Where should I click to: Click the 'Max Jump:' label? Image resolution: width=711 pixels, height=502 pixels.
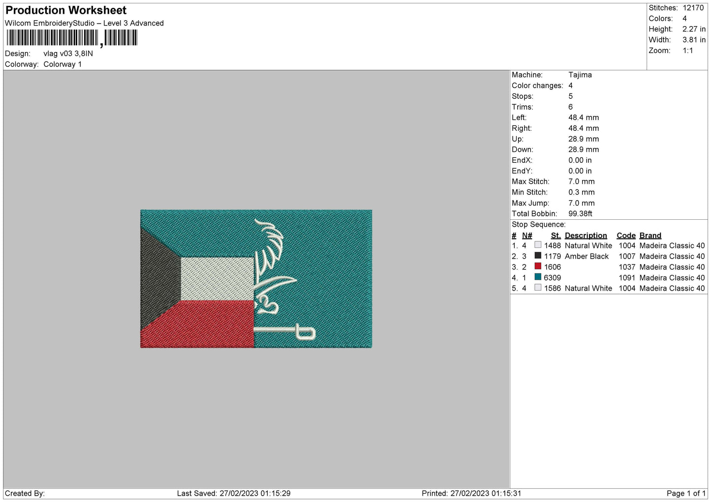[530, 203]
